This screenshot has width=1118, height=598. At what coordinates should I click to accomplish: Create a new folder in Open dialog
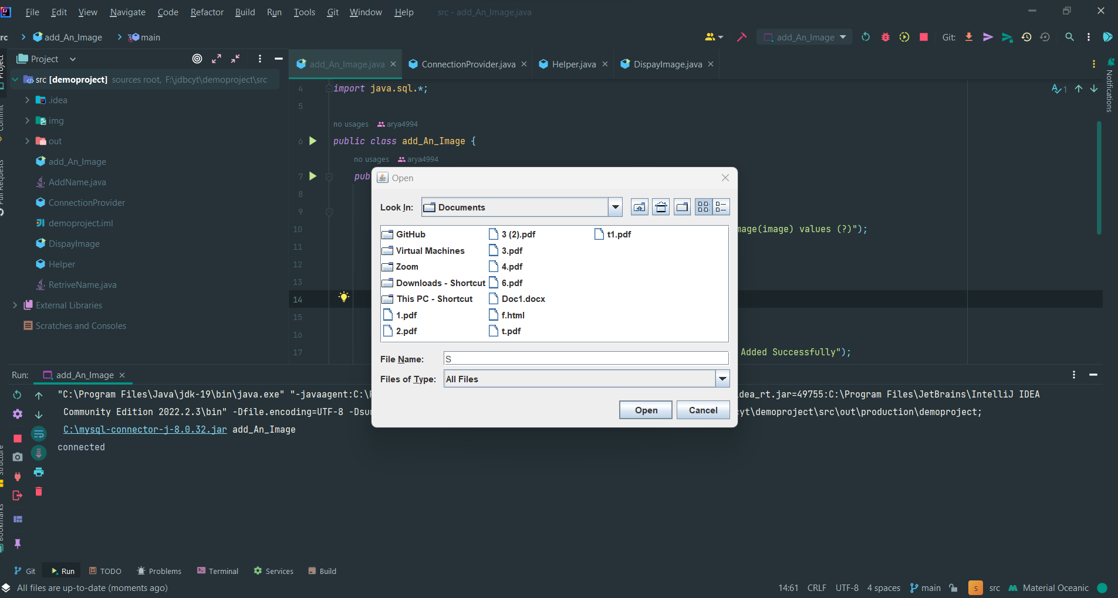682,207
